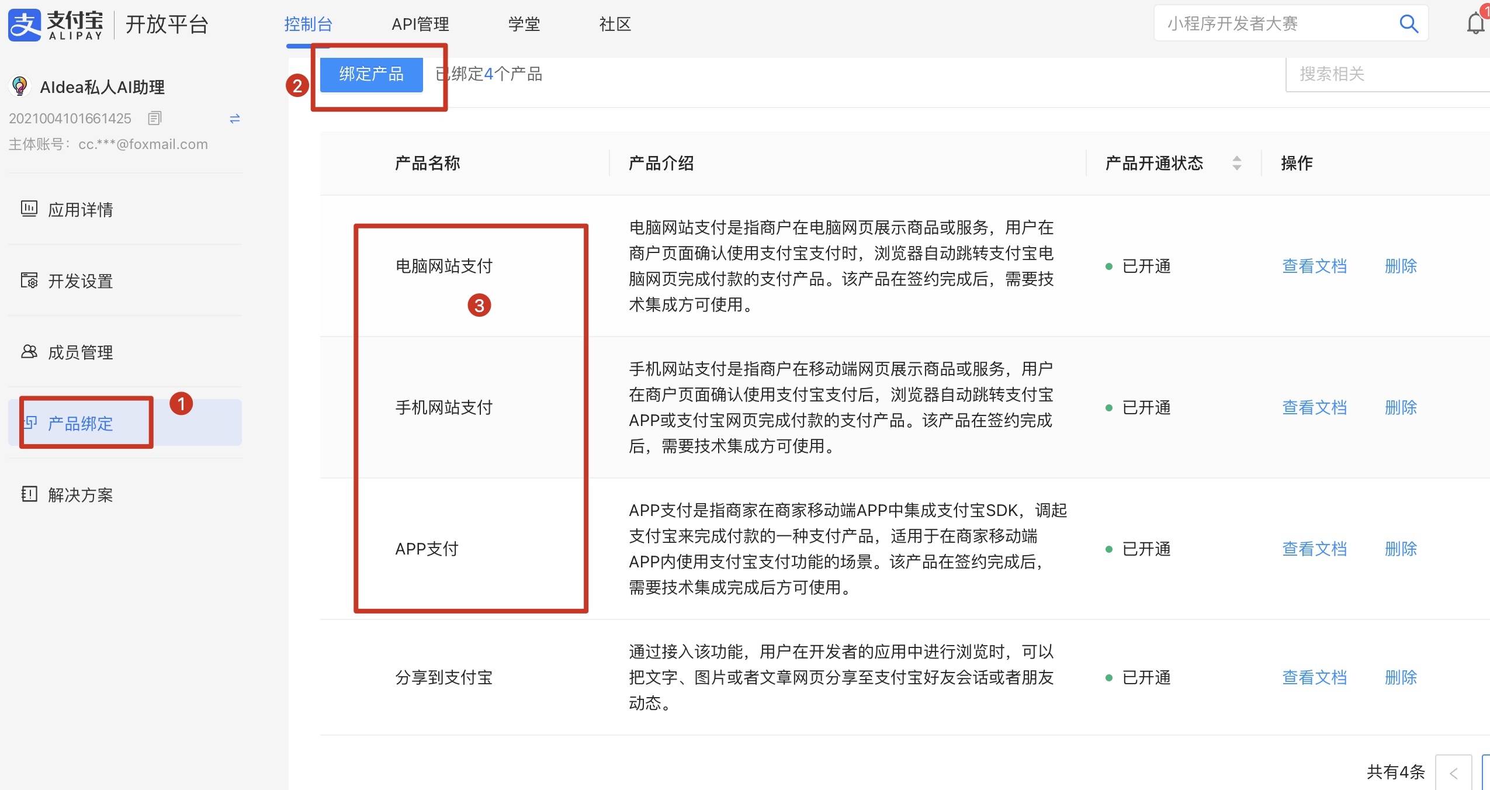Viewport: 1490px width, 790px height.
Task: Open 开发设置 in the sidebar
Action: [81, 281]
